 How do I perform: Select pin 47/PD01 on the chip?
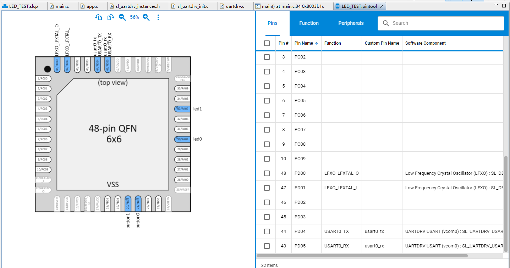(x=67, y=65)
